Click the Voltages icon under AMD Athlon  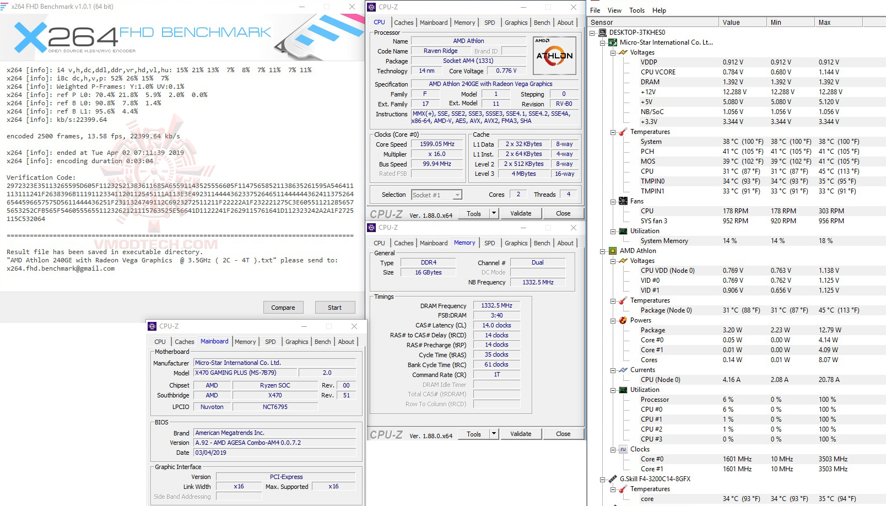coord(623,261)
